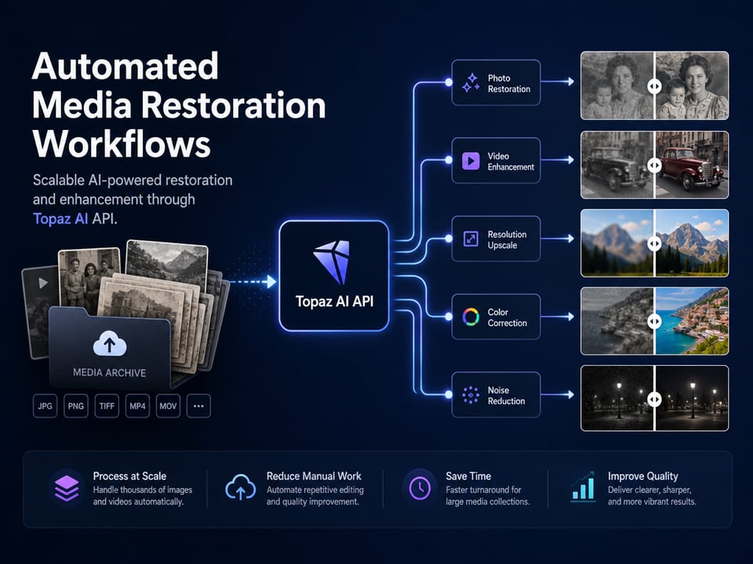Choose the MP4 format chip
Image resolution: width=753 pixels, height=564 pixels.
click(137, 407)
